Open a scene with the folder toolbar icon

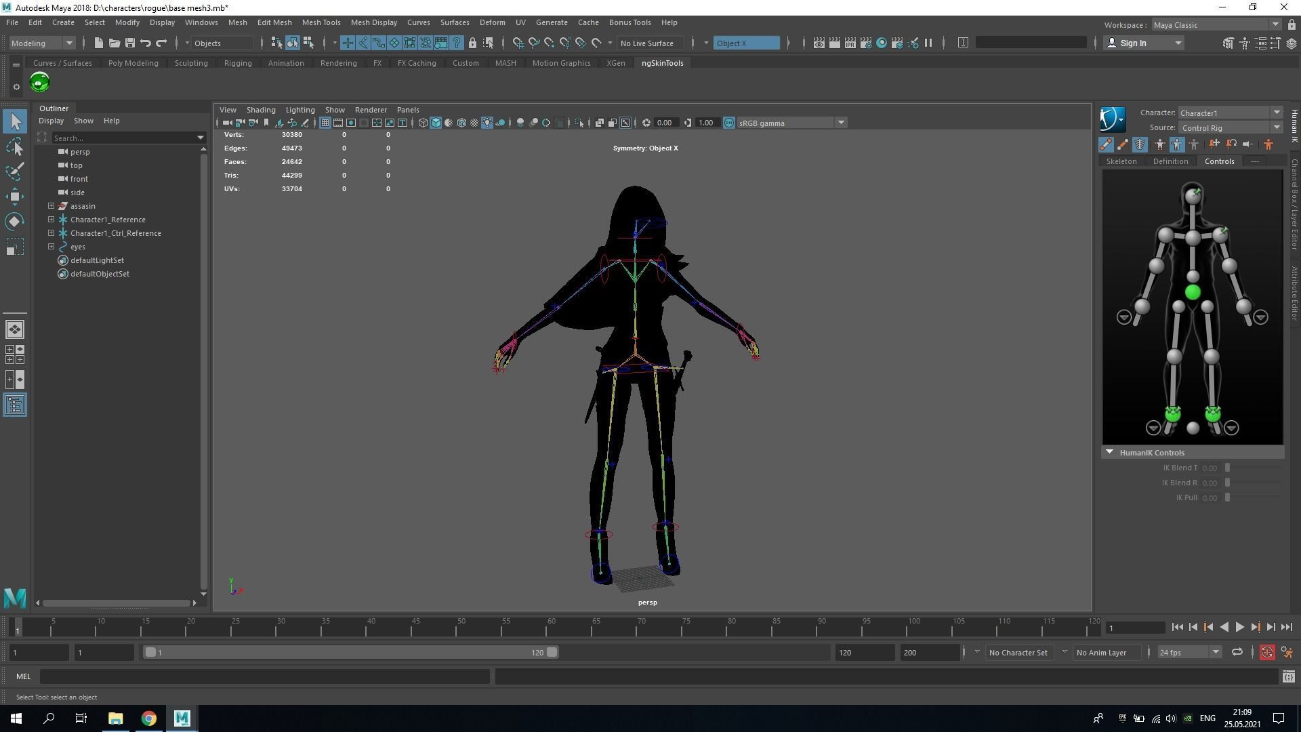coord(115,43)
